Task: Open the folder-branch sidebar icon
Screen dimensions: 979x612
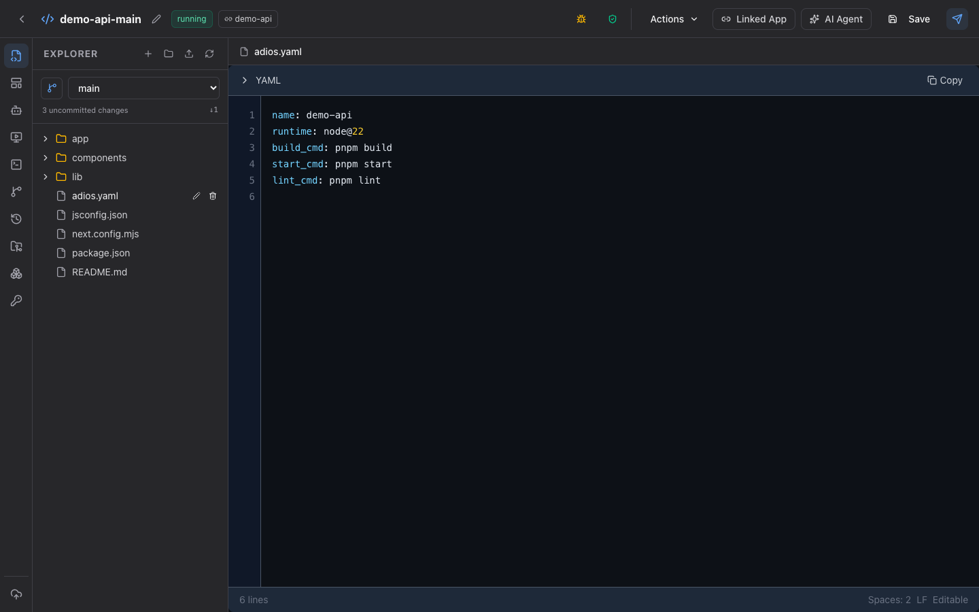Action: point(16,246)
